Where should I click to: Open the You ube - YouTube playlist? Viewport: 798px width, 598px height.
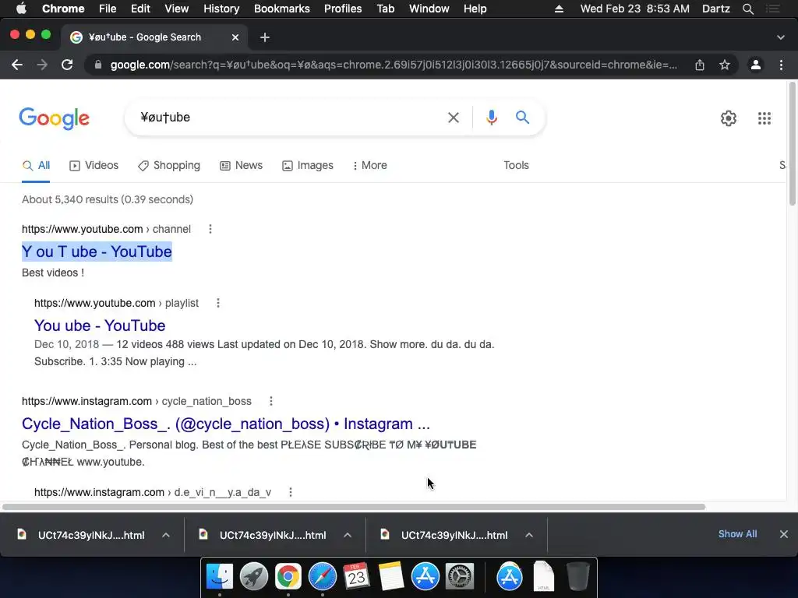[x=100, y=325]
